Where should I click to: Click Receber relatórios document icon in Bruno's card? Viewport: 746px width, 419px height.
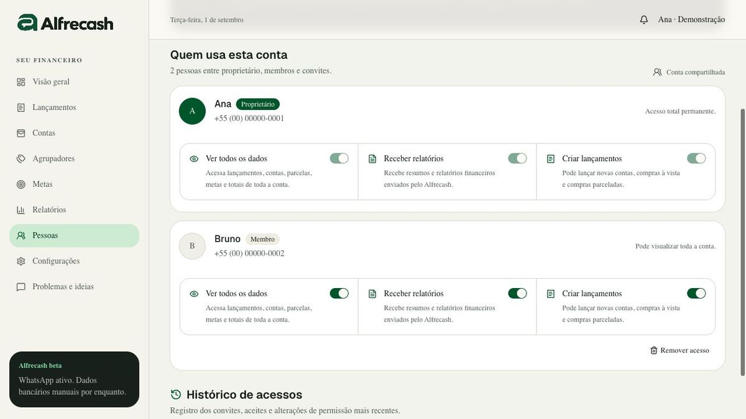372,294
